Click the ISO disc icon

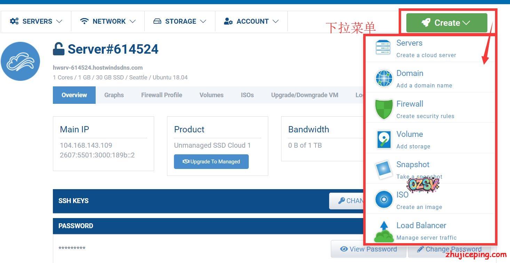(384, 200)
